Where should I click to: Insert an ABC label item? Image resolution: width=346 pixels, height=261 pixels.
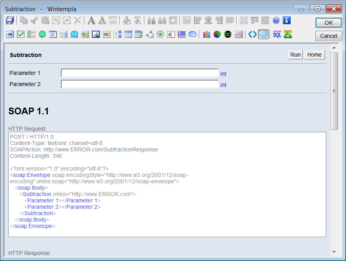point(107,35)
